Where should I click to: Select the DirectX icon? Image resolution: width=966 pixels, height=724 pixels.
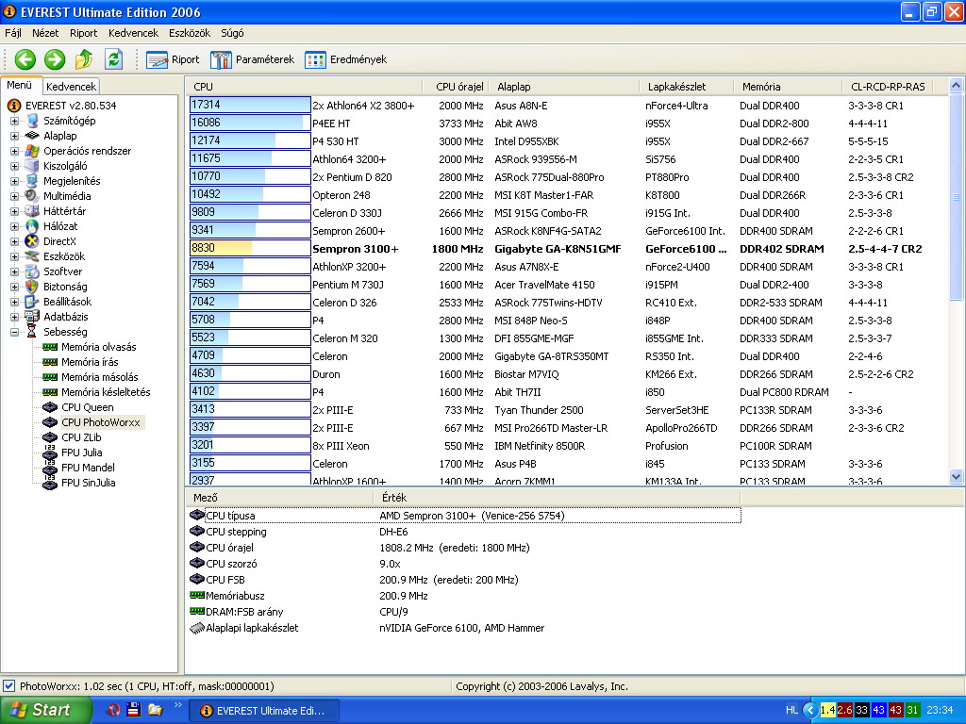32,241
